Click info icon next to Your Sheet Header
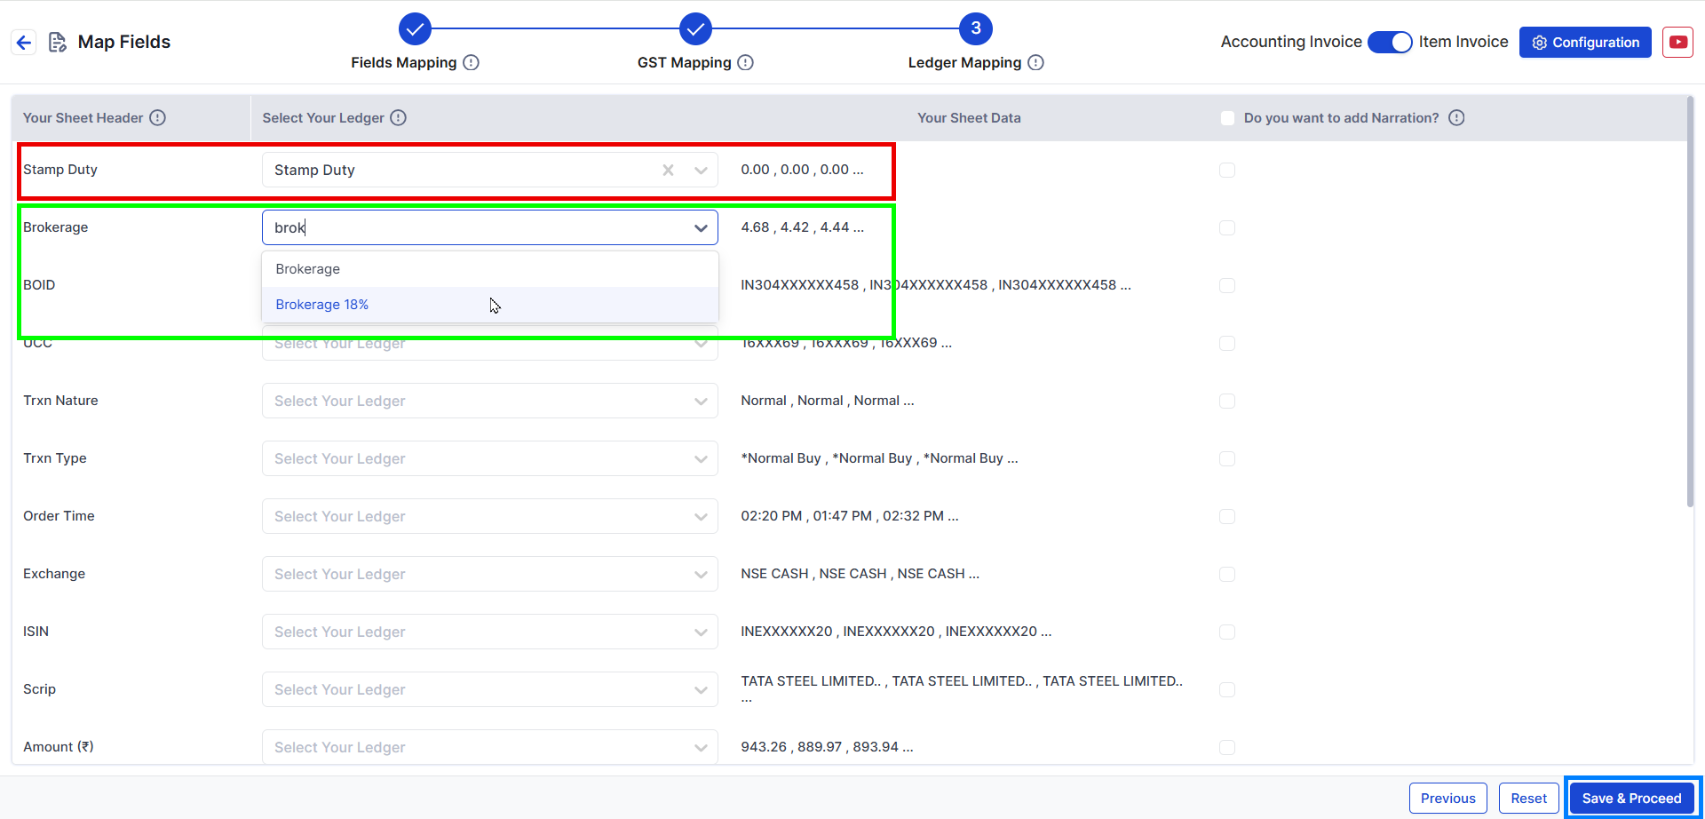 pos(157,117)
